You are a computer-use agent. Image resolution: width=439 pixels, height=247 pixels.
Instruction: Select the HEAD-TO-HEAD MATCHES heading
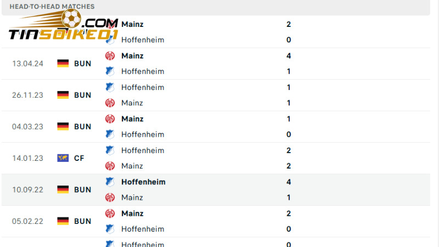click(52, 7)
